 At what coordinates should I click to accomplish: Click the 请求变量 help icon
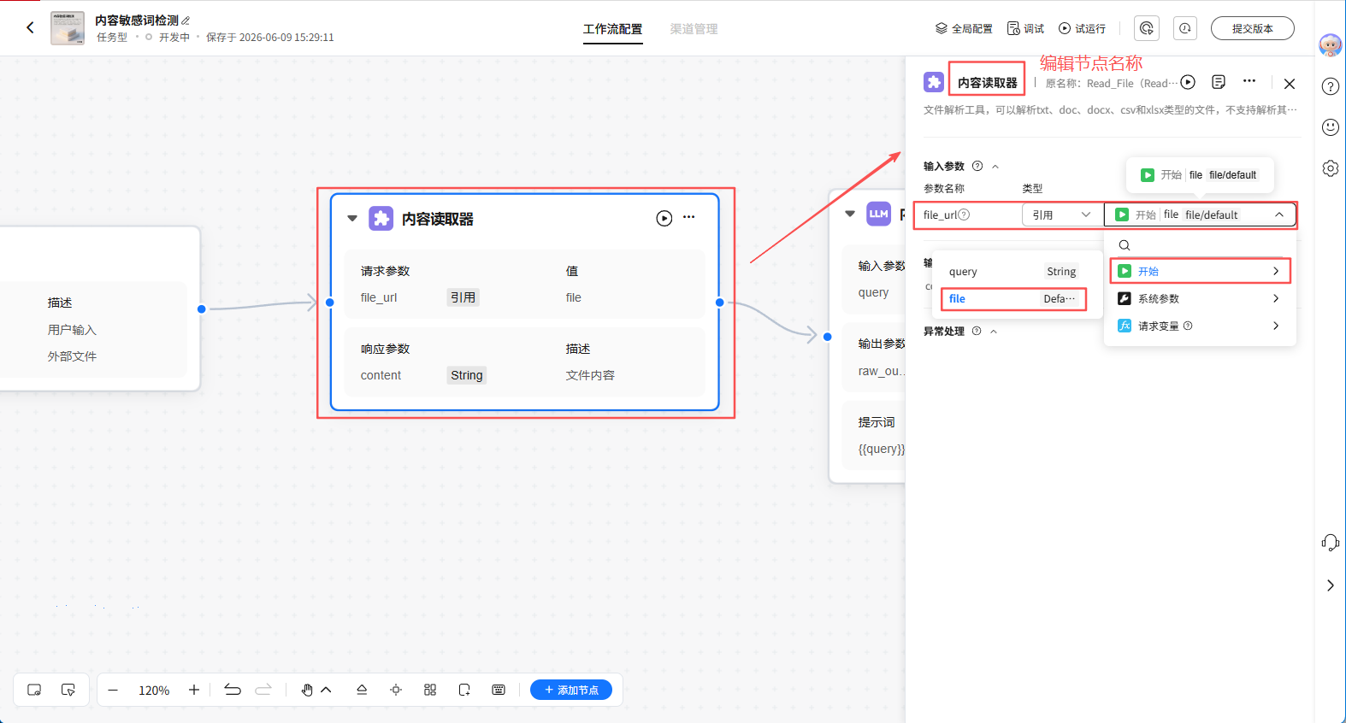click(1188, 326)
